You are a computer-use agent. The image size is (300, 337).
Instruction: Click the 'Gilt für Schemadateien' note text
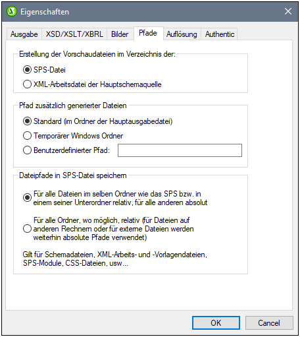point(115,259)
